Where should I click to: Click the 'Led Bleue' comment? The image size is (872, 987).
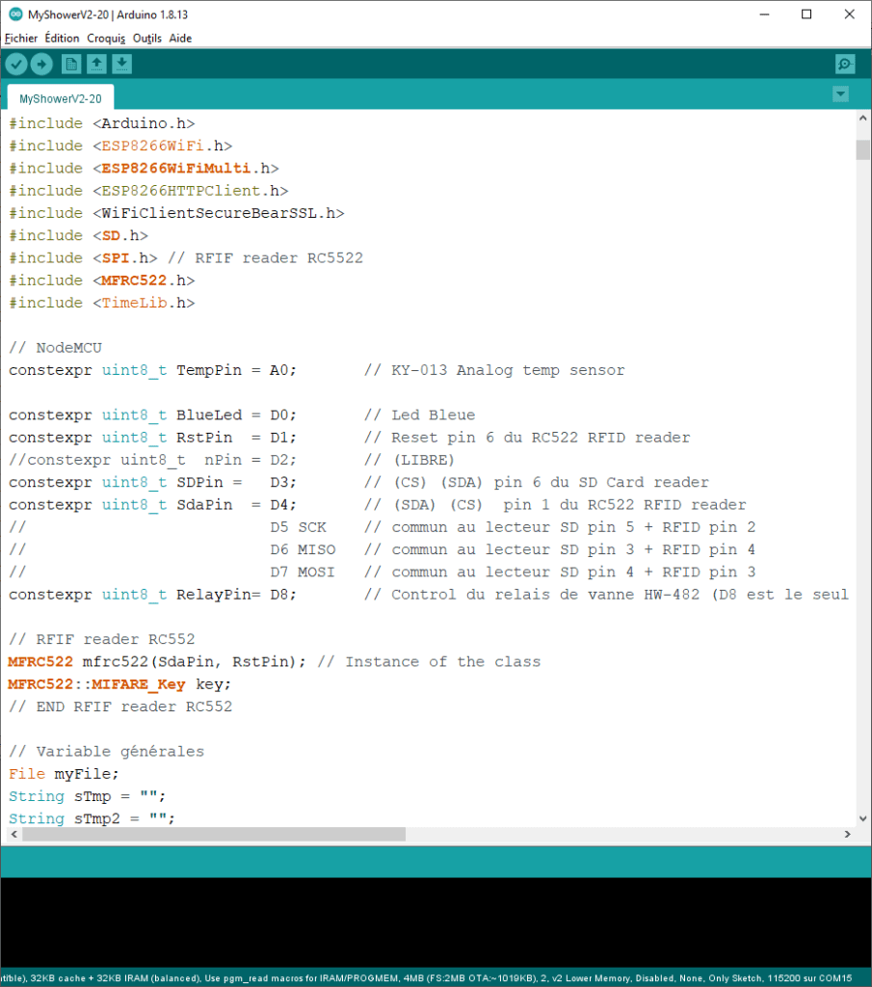pyautogui.click(x=420, y=414)
